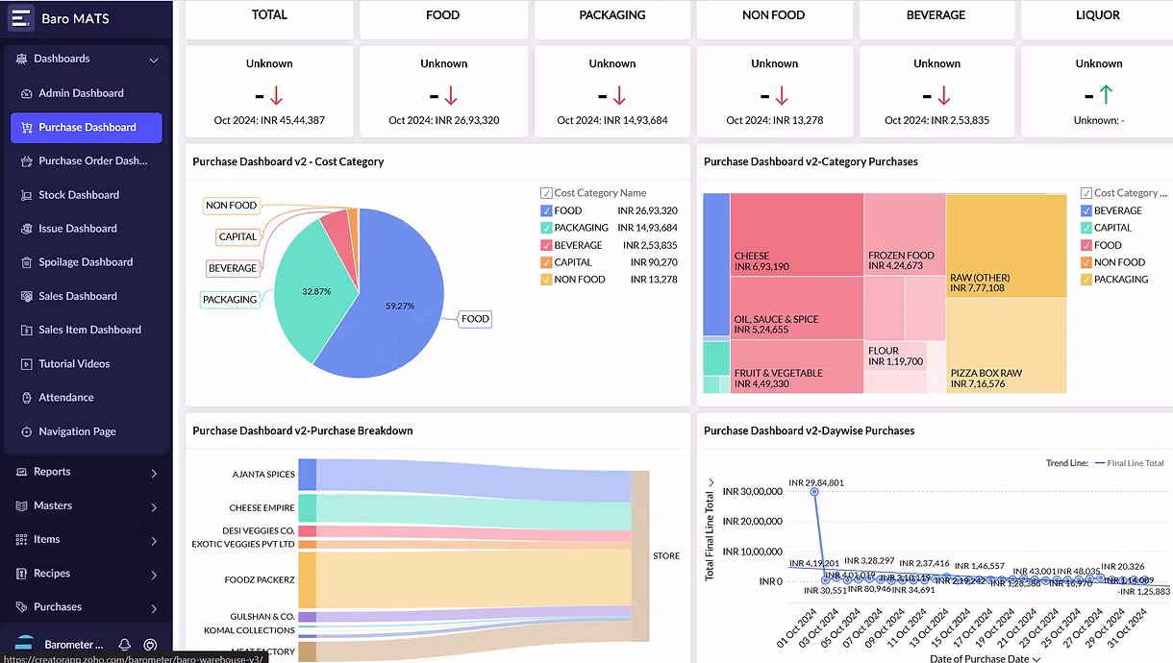Click the PACKAGING callout label on pie chart
The height and width of the screenshot is (663, 1173).
pyautogui.click(x=230, y=300)
